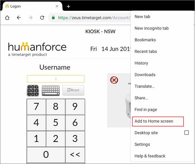The width and height of the screenshot is (195, 164).
Task: Dismiss the image with the red X icon
Action: [x=114, y=80]
